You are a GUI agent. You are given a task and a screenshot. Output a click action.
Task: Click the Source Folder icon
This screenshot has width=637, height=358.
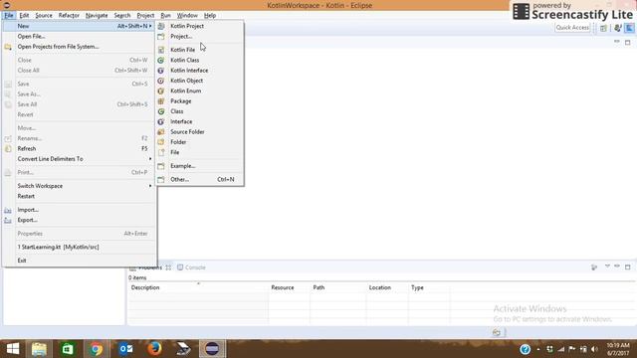click(x=161, y=132)
